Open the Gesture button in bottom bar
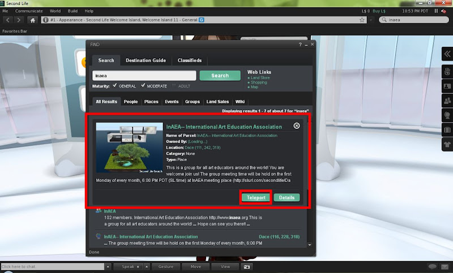453x273 pixels. [x=166, y=267]
